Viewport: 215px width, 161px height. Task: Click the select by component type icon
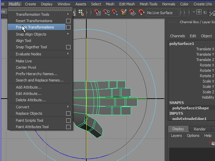pos(81,13)
